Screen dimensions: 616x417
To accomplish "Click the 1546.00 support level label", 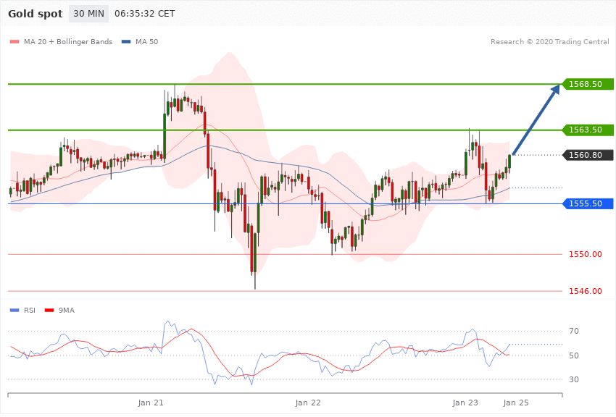I will [586, 291].
